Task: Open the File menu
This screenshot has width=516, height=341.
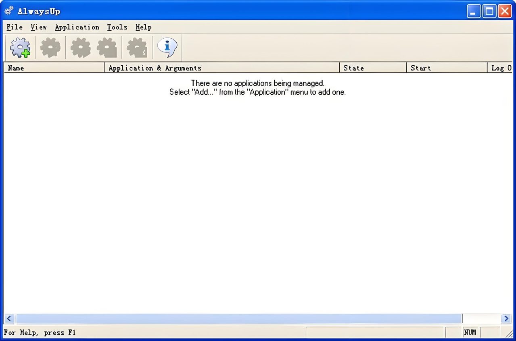Action: (15, 27)
